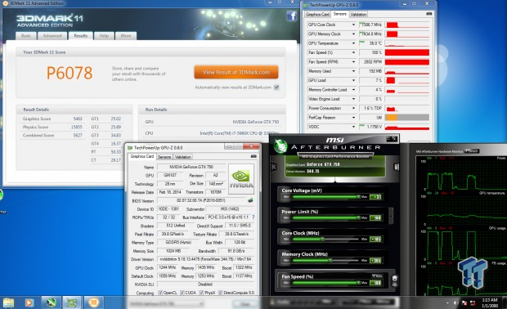Open Fan Speed (RPM) sensor dropdown

point(353,62)
